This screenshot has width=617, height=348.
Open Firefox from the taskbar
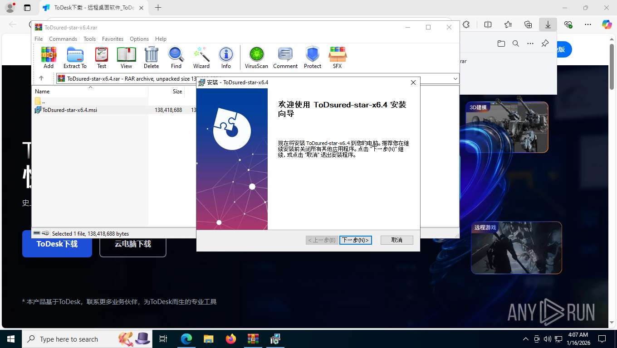tap(230, 339)
